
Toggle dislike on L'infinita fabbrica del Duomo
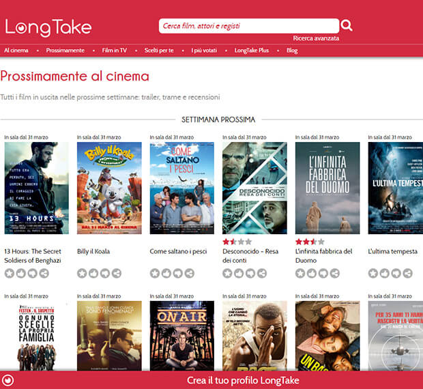tap(323, 273)
